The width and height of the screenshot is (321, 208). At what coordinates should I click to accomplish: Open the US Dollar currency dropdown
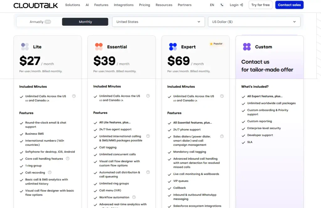(254, 22)
